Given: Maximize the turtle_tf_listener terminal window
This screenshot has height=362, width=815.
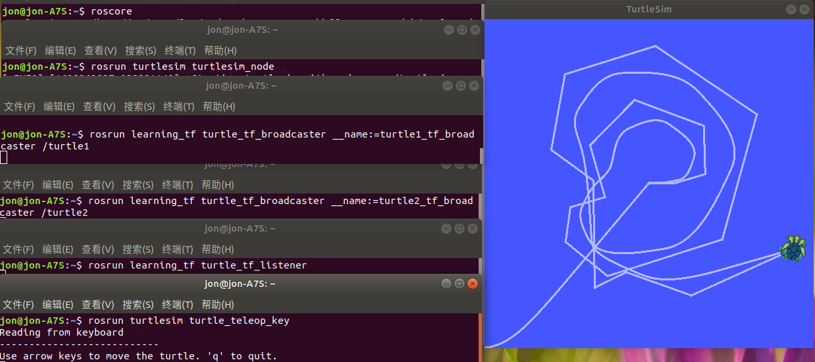Looking at the screenshot, I should click(x=460, y=228).
